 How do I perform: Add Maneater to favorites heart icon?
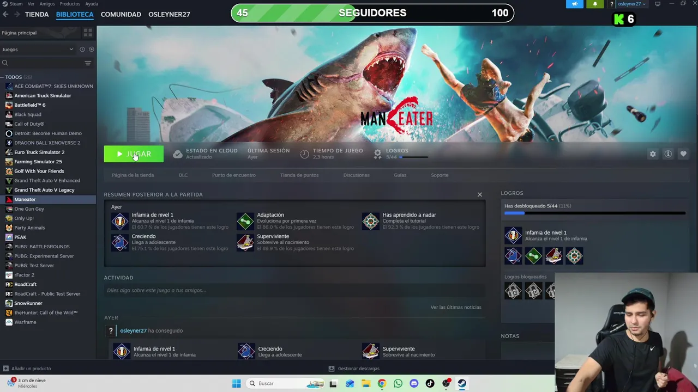[x=683, y=154]
